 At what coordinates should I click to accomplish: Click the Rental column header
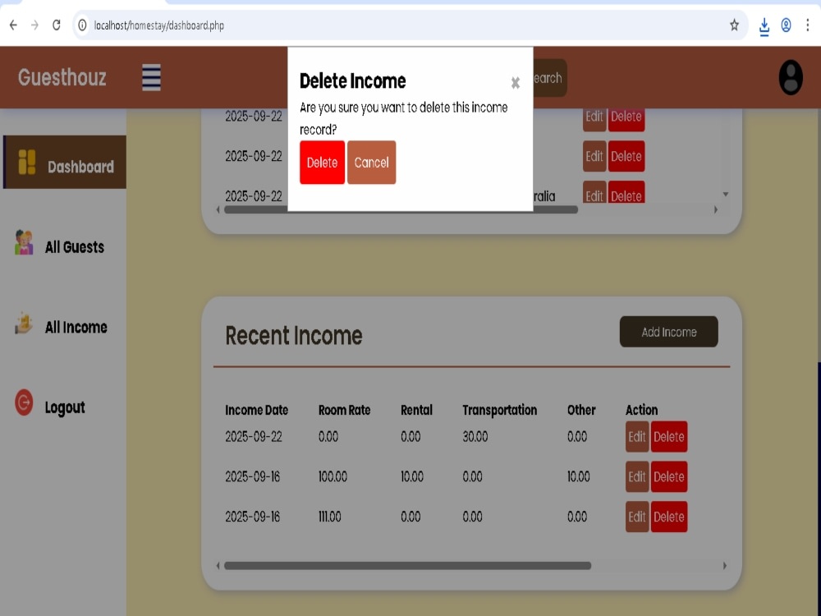tap(416, 410)
